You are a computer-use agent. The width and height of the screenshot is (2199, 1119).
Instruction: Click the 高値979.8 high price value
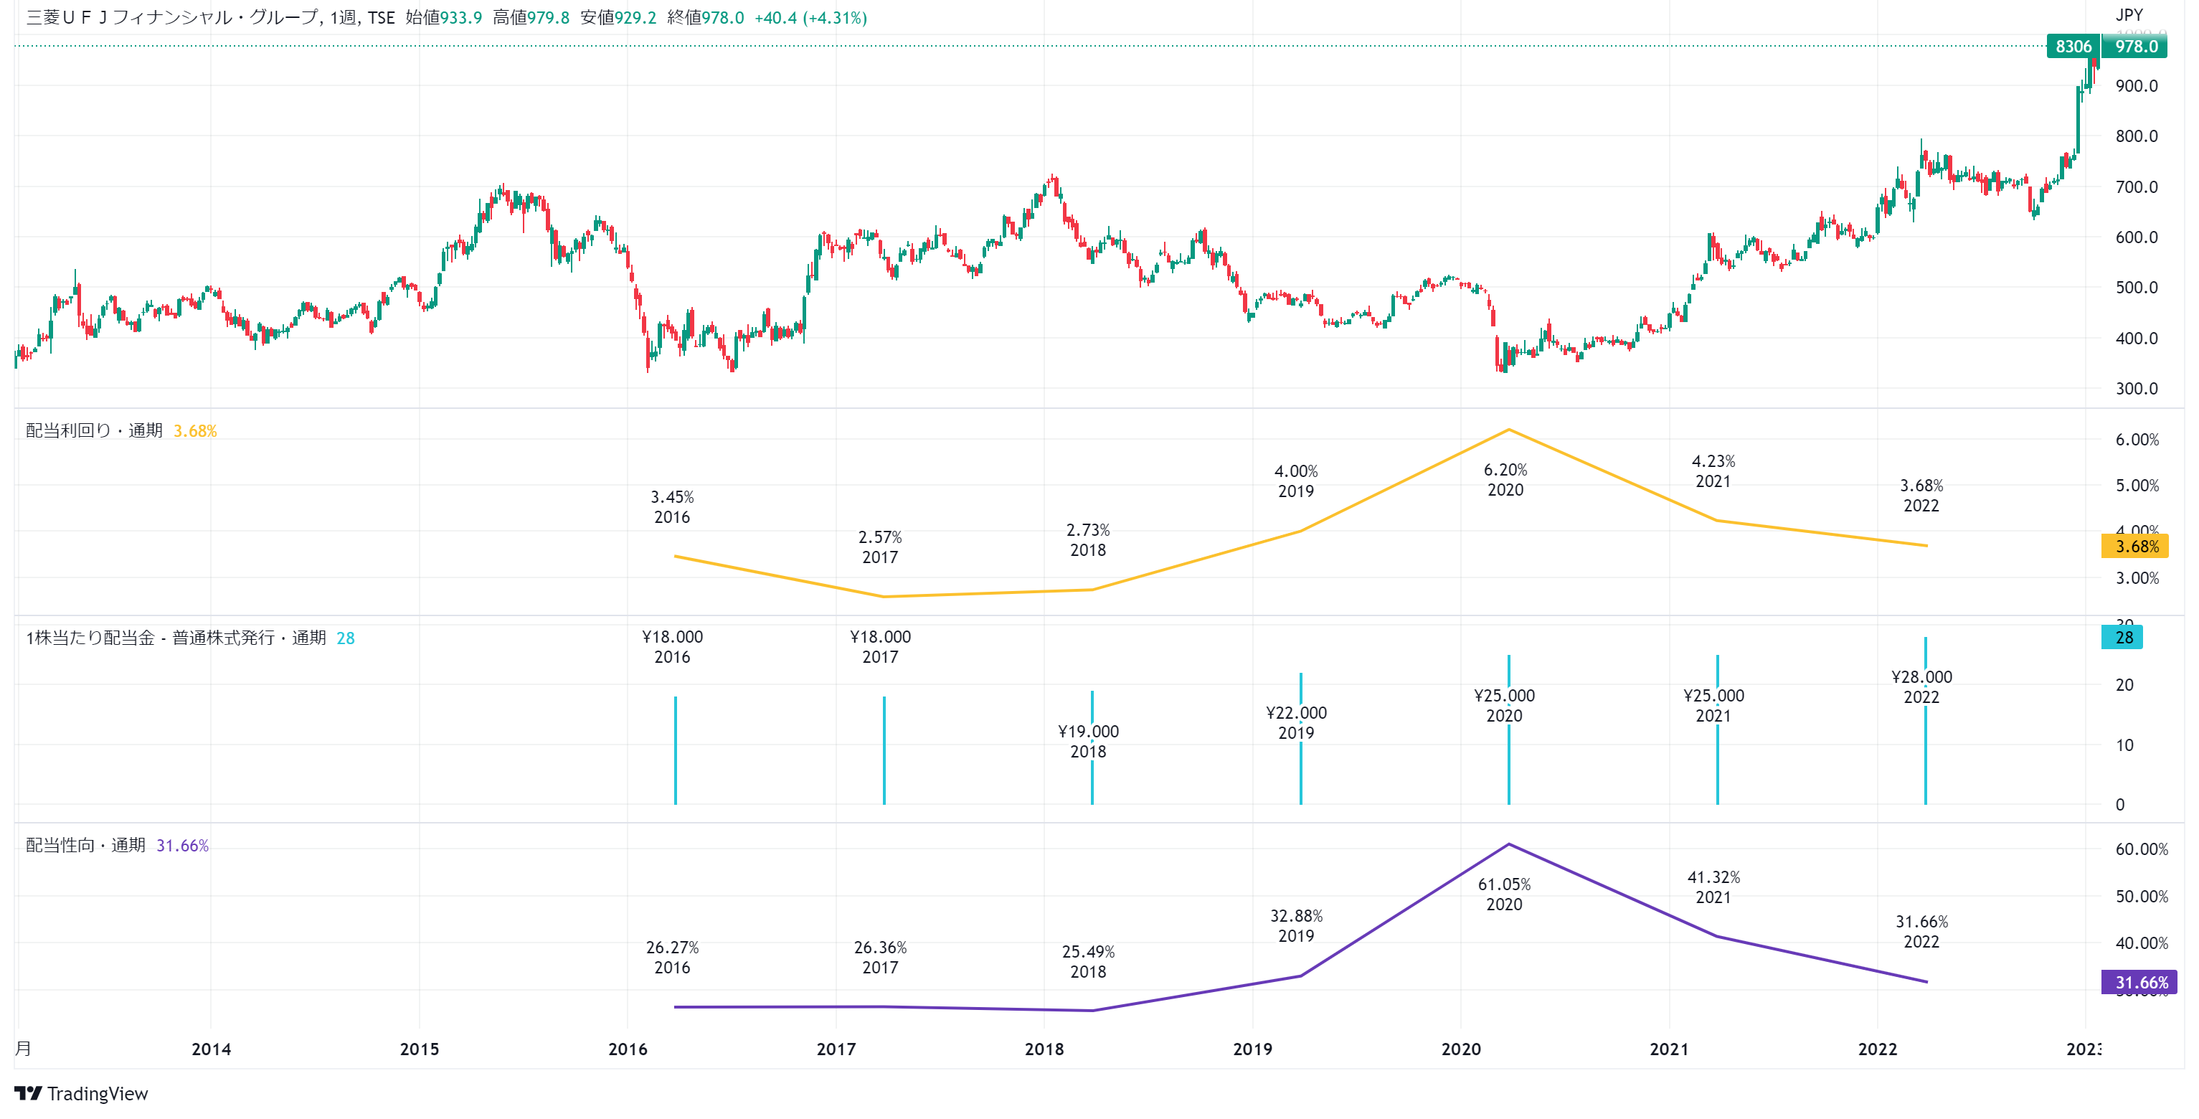(x=530, y=18)
